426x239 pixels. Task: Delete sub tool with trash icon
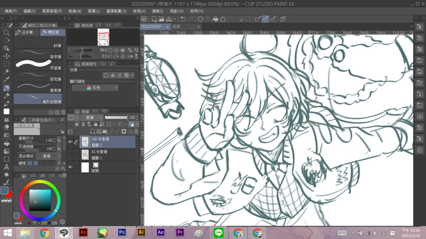point(63,112)
